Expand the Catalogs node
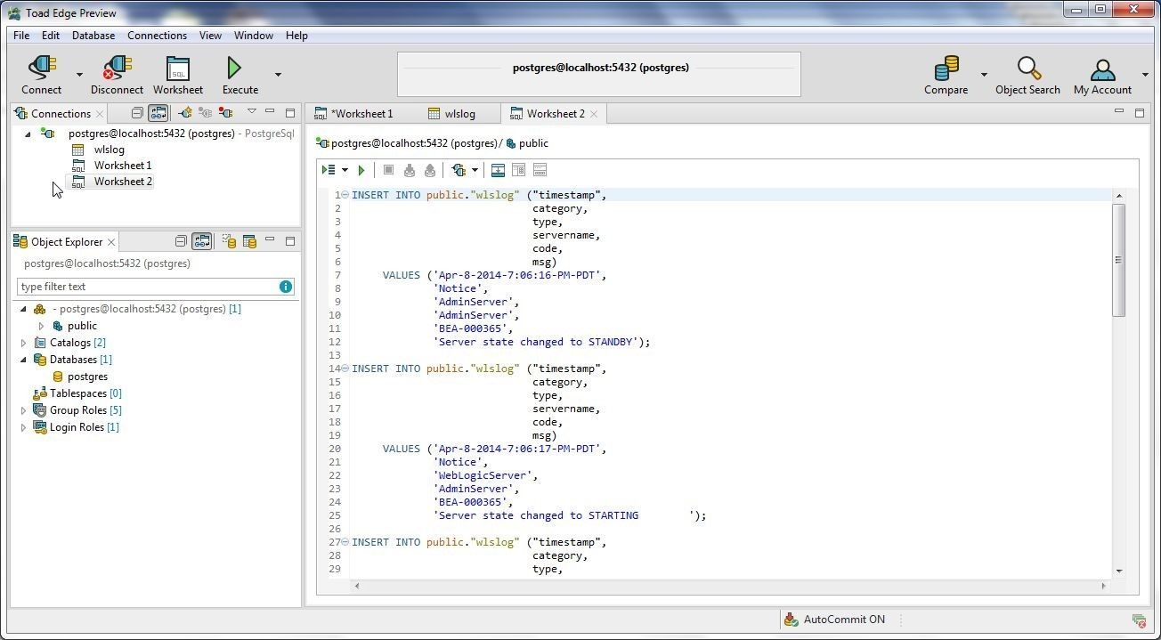The width and height of the screenshot is (1161, 640). coord(24,343)
